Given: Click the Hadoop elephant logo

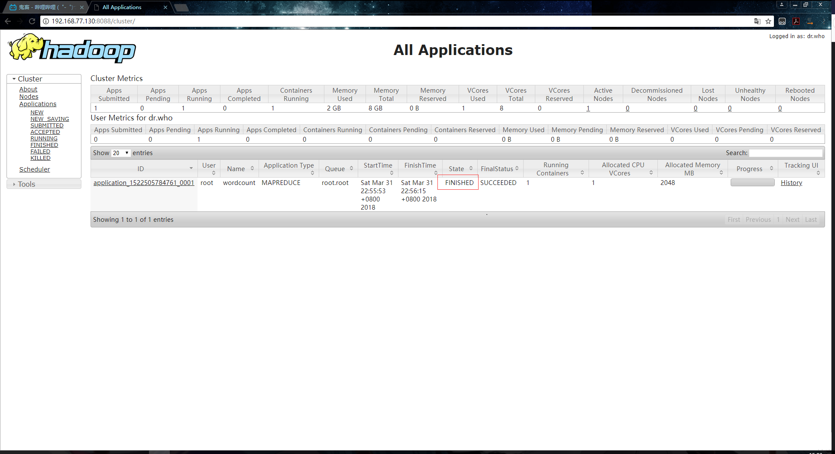Looking at the screenshot, I should [72, 49].
